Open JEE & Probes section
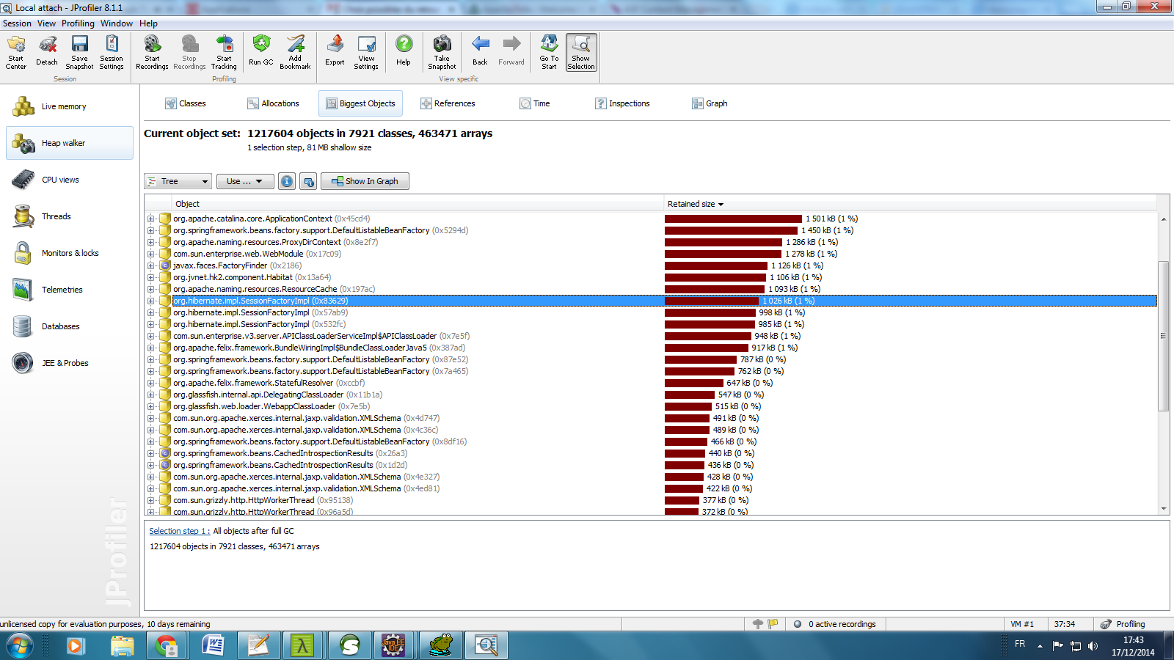This screenshot has height=660, width=1174. coord(70,363)
